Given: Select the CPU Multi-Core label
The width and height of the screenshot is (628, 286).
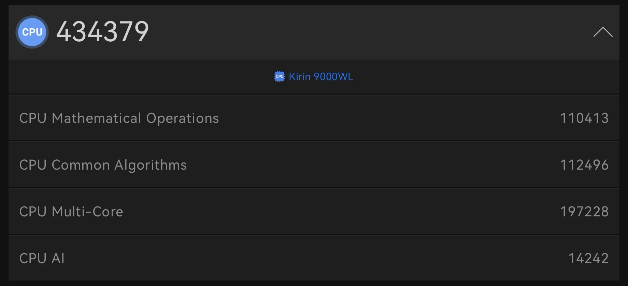Looking at the screenshot, I should point(71,212).
